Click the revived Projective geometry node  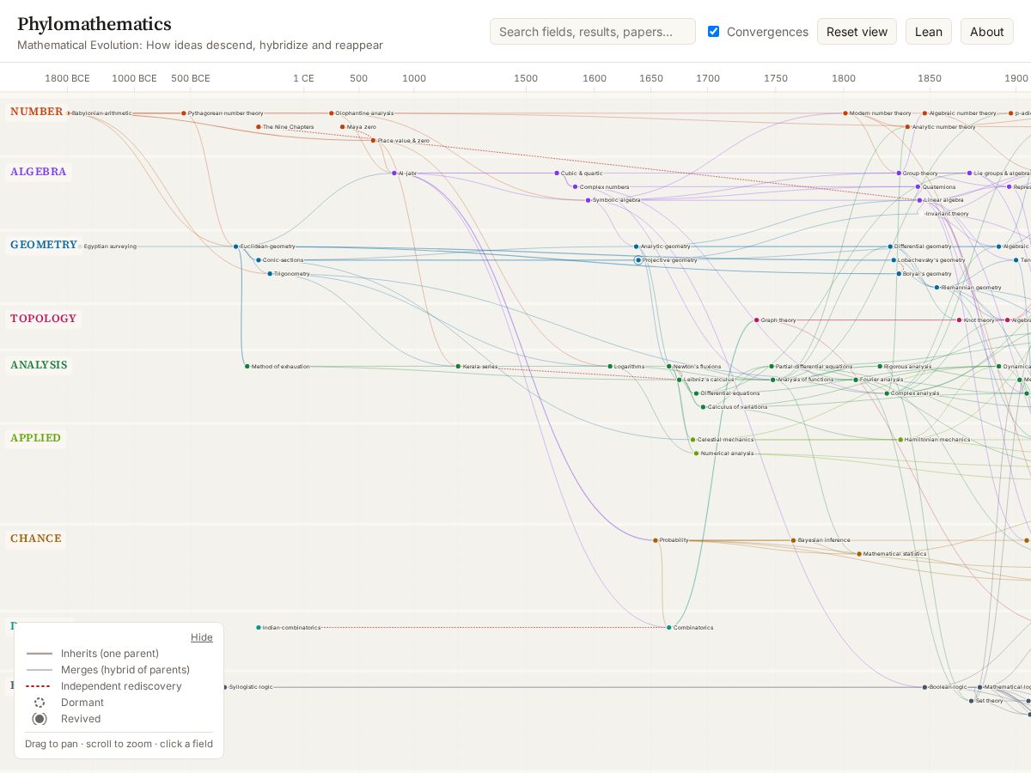coord(638,260)
